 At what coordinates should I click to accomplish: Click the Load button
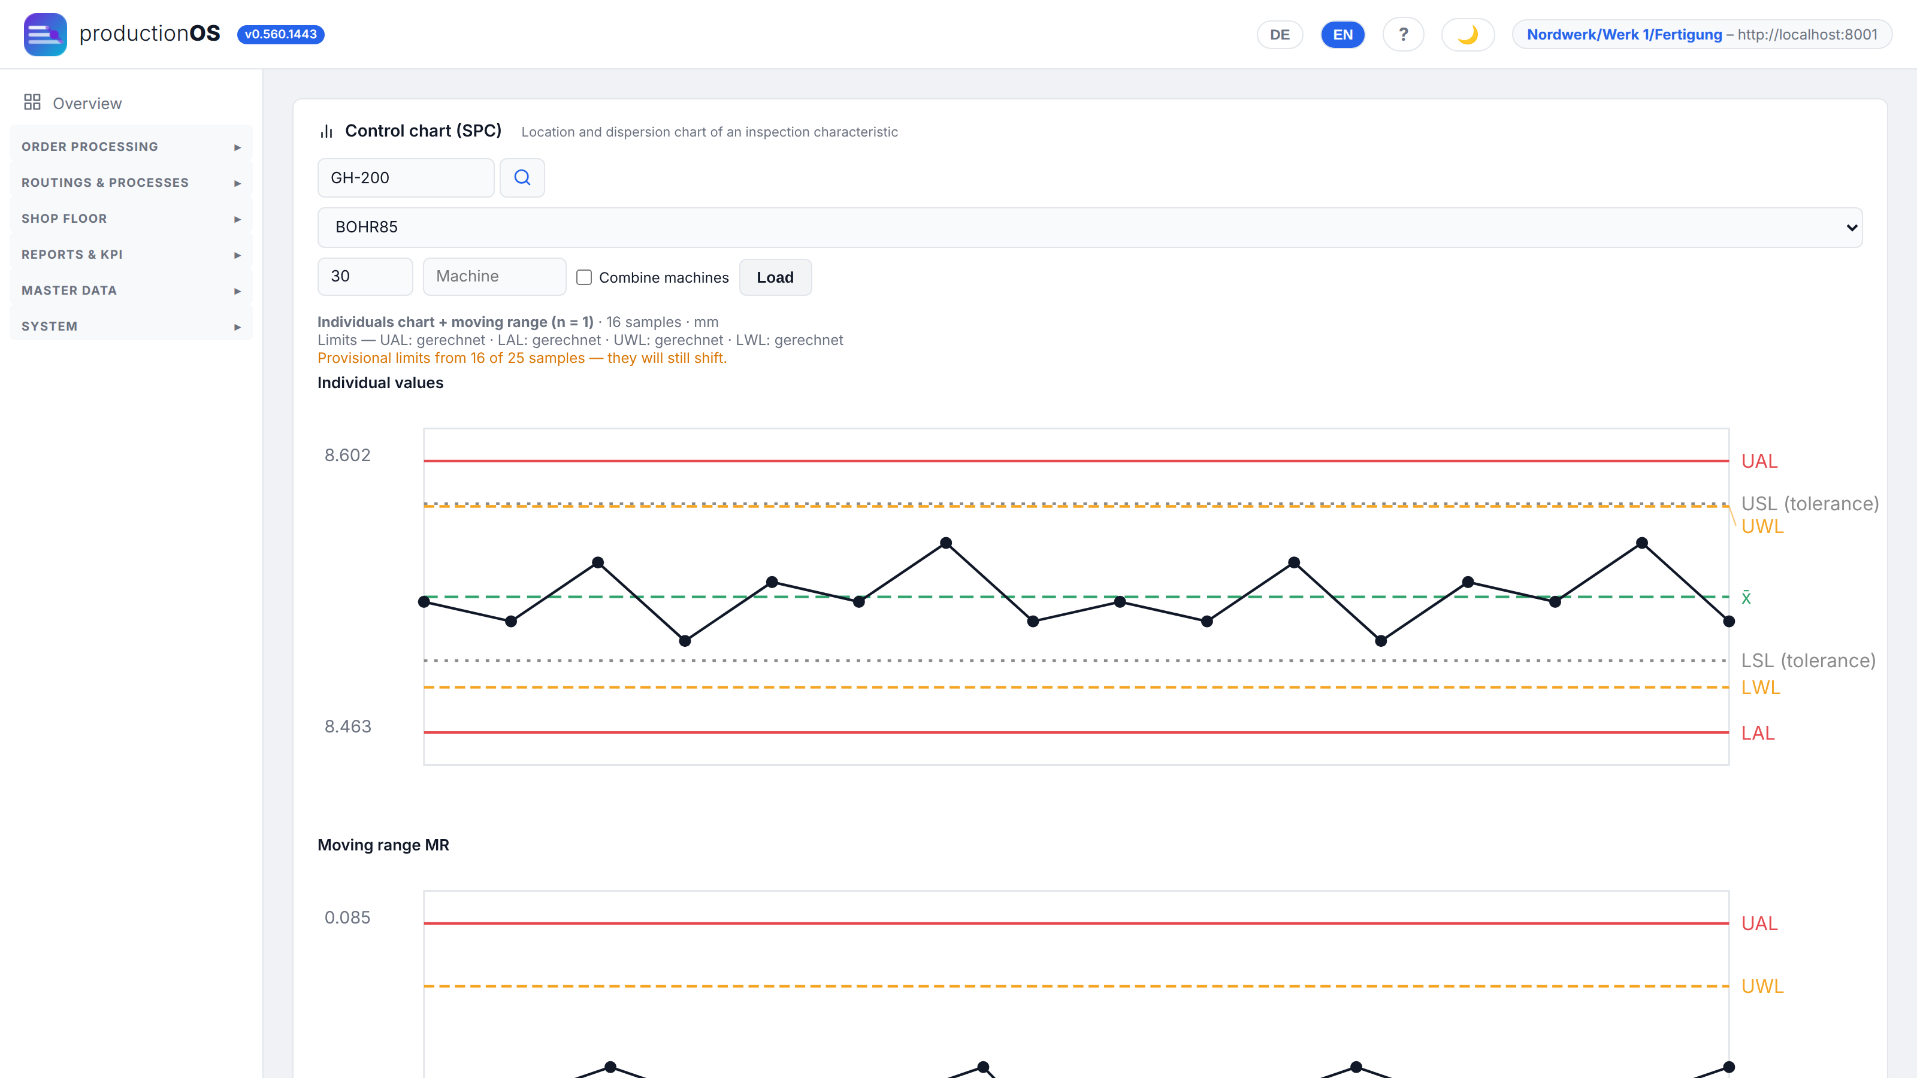tap(775, 277)
